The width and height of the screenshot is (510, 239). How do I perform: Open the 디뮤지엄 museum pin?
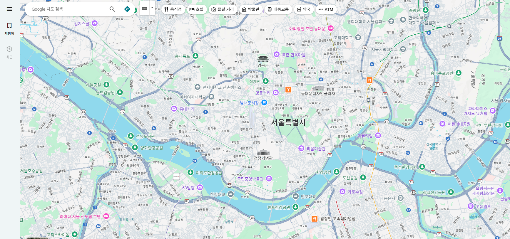tap(378, 135)
